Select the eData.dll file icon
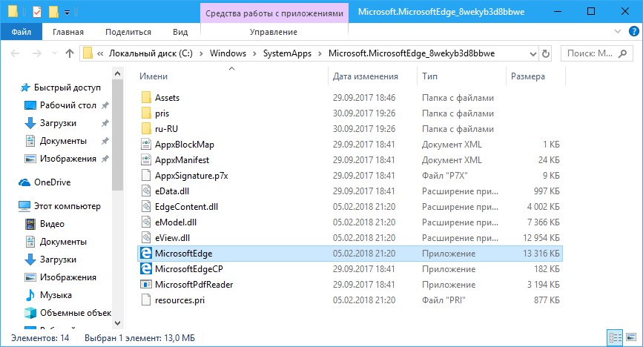Screen dimensions: 643x347 click(x=146, y=191)
